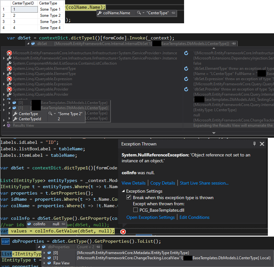Pin the dbSet datatip
Viewport: 274px width, 267px height.
coord(234,44)
